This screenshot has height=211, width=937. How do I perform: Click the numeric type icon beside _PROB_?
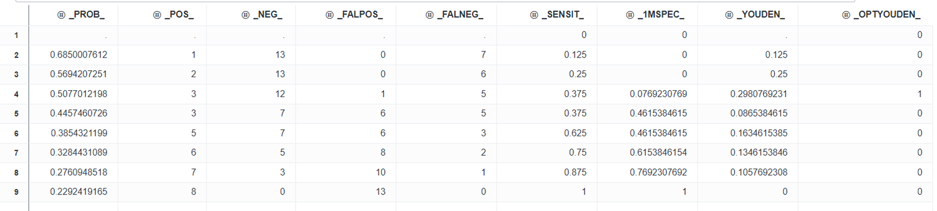click(61, 14)
